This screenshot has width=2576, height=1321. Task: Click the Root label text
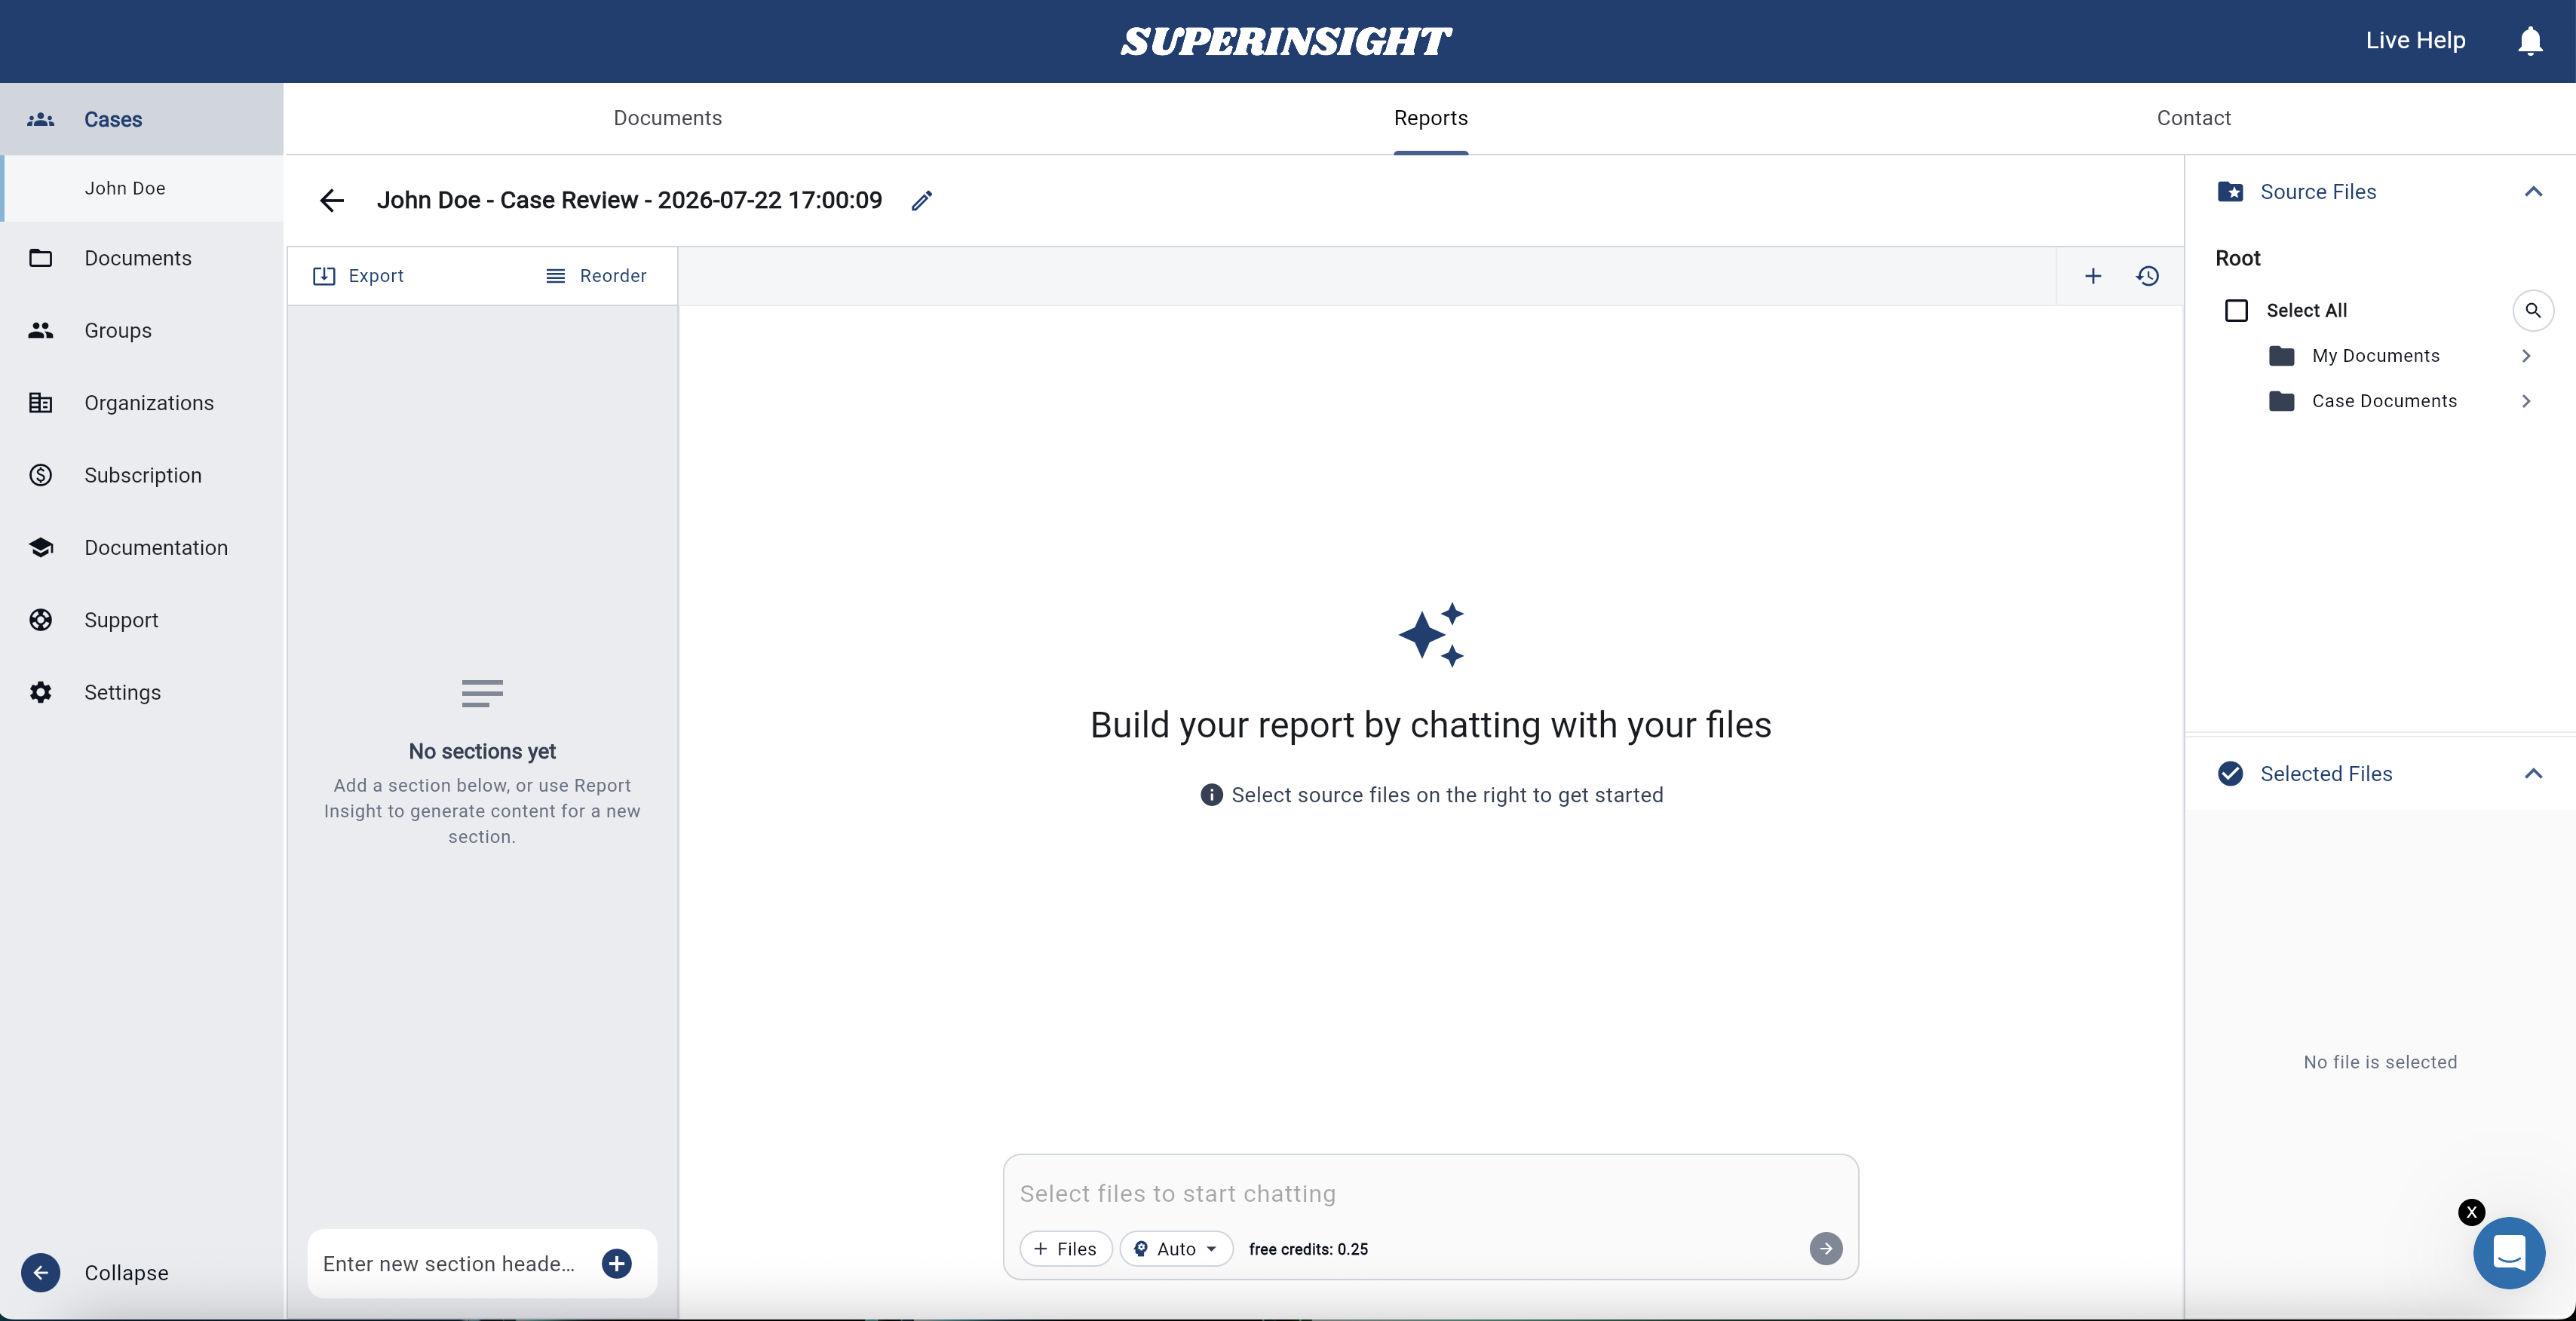tap(2238, 258)
